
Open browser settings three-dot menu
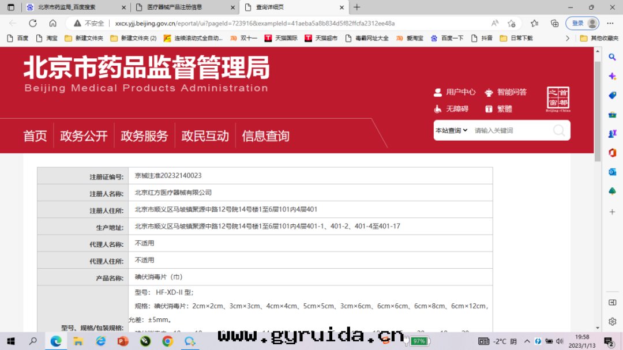pyautogui.click(x=613, y=23)
